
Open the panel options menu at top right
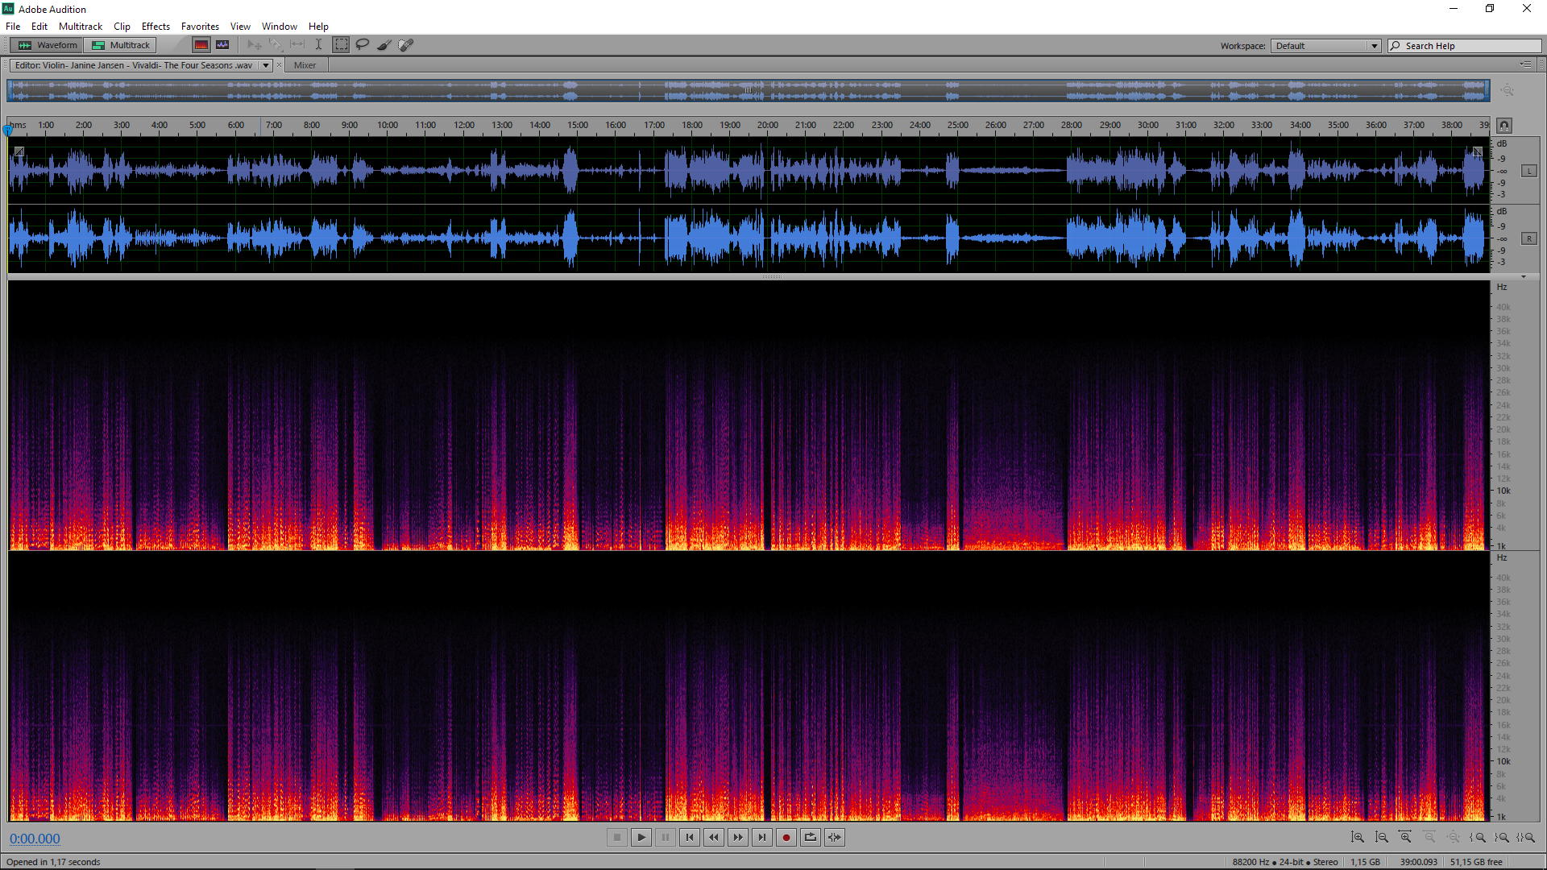click(x=1526, y=64)
